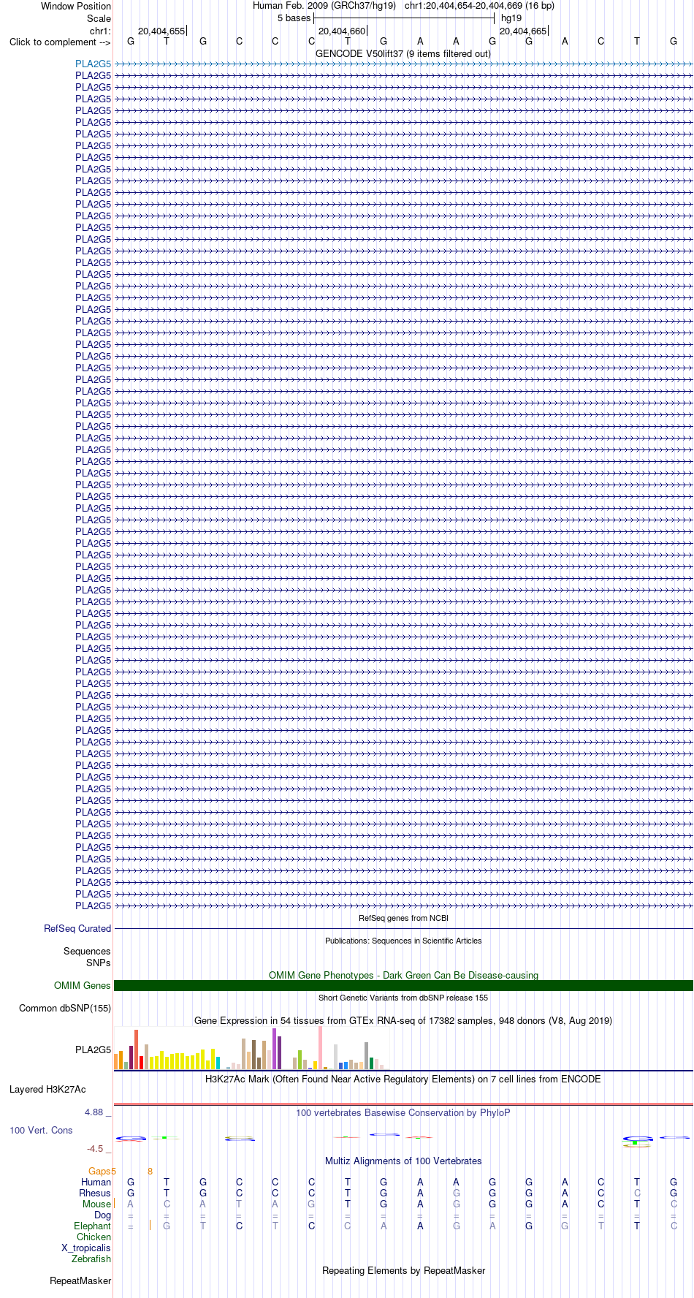Click the tallest light-pink bar in the GTEx chart

coord(320,1048)
